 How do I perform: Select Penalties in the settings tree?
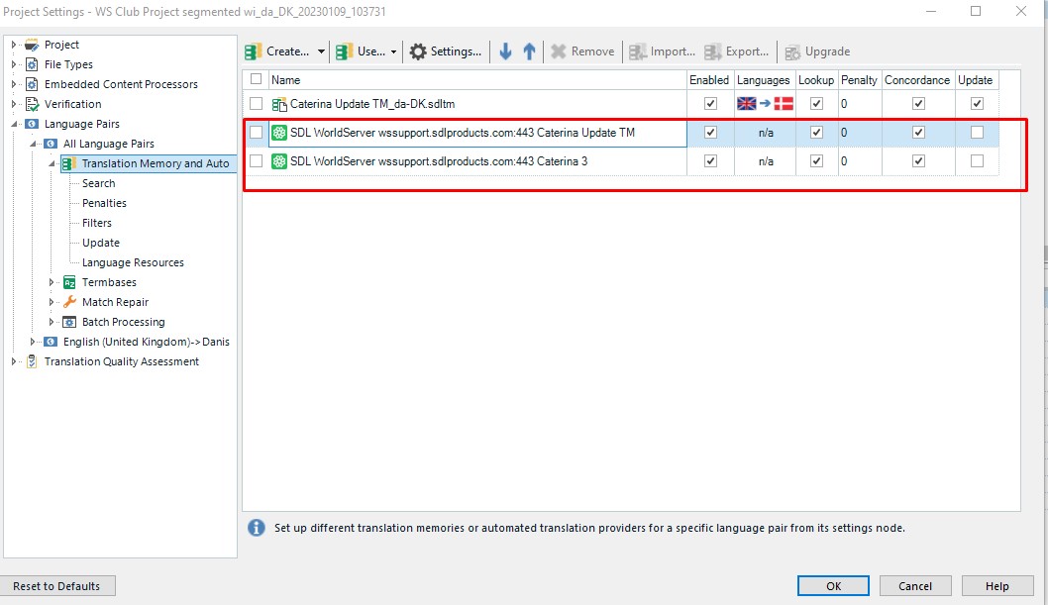point(104,203)
